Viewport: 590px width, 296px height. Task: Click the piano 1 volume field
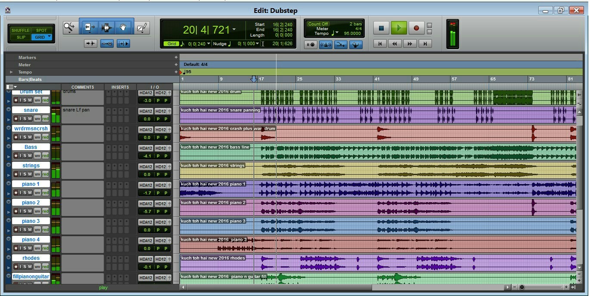(147, 193)
